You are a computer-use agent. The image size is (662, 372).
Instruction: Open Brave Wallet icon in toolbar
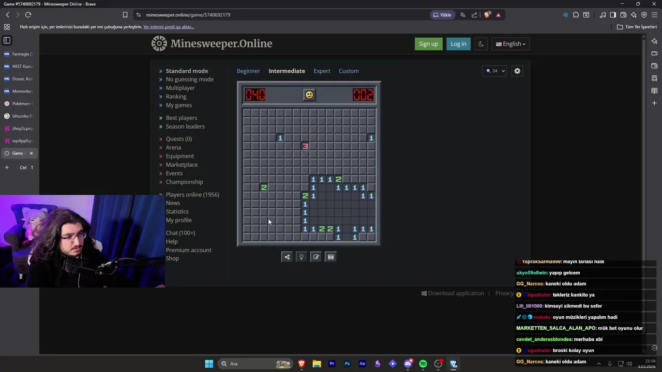click(623, 15)
